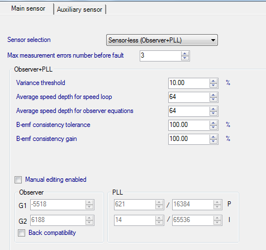Click the PLL P numerator field 621
Screen dimensions: 266x250
(135, 205)
